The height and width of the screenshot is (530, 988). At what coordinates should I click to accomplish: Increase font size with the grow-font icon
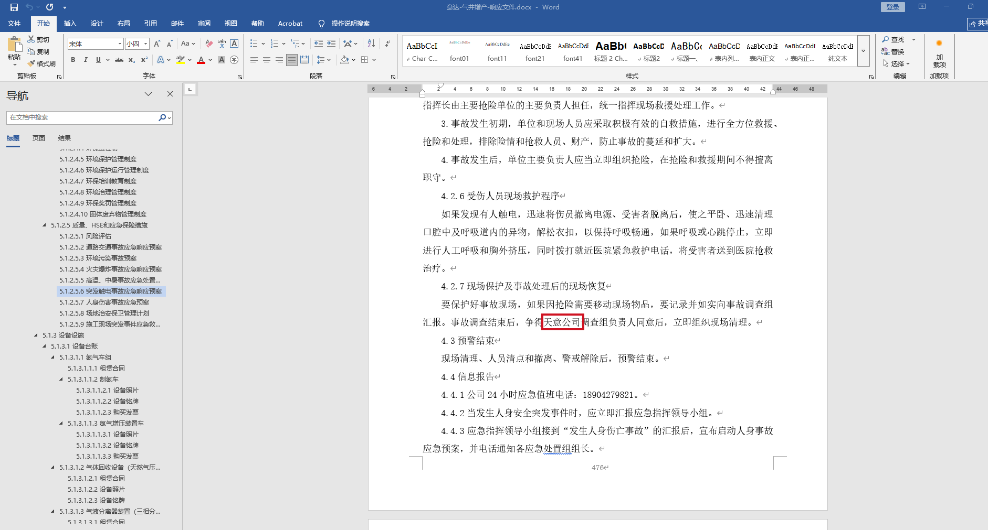click(x=157, y=44)
